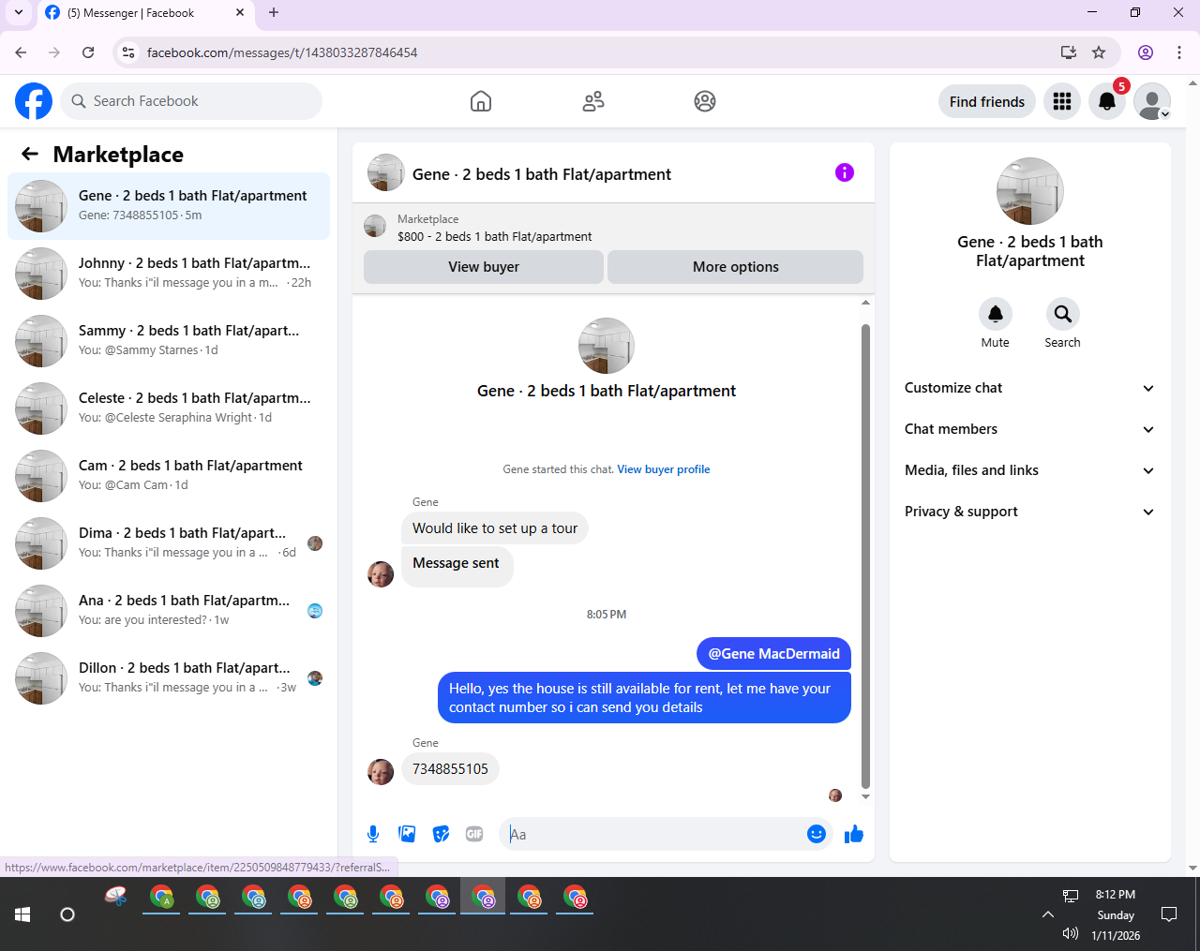Open the notifications bell with badge 5
This screenshot has height=951, width=1200.
(x=1107, y=101)
